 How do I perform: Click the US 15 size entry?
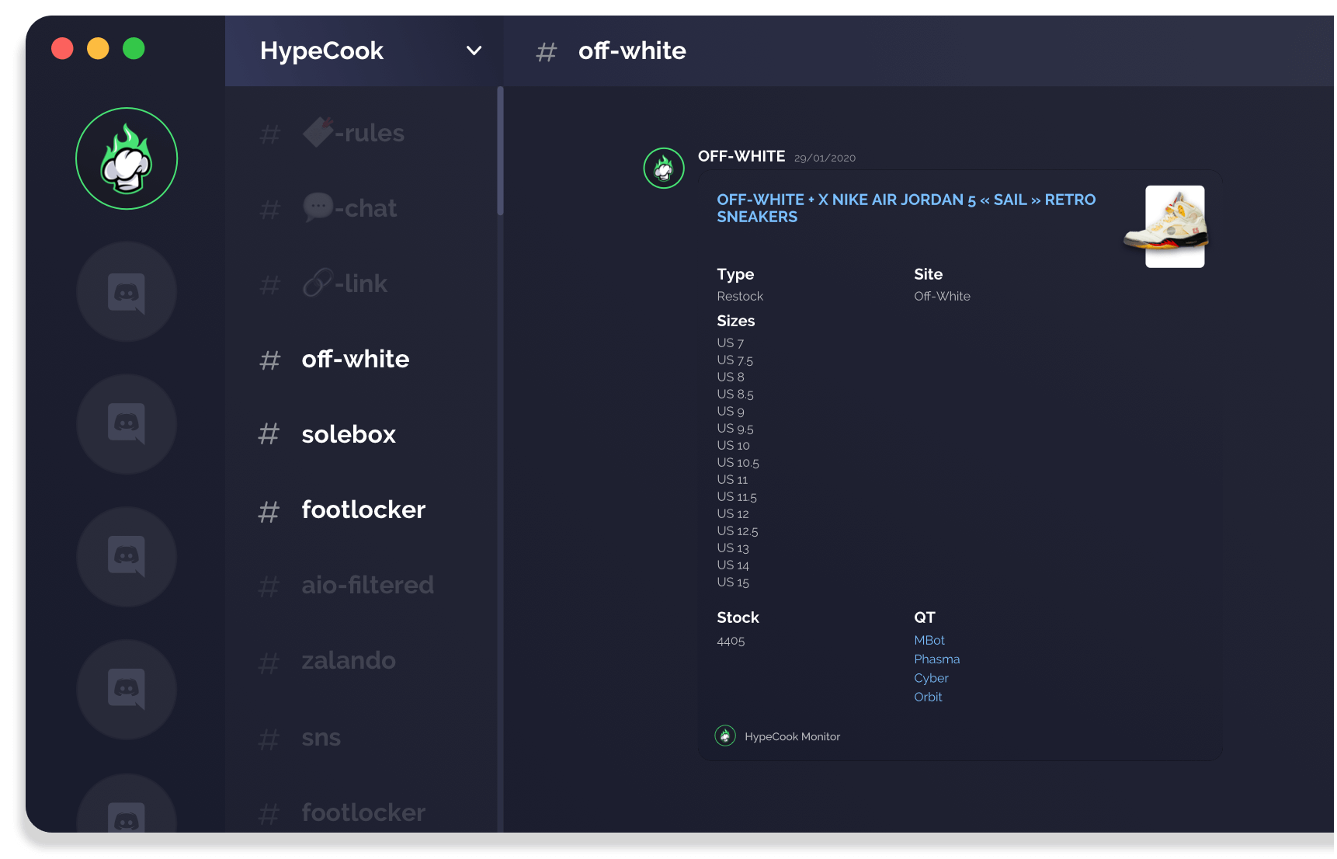[x=733, y=582]
